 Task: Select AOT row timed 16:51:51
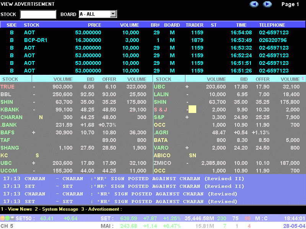153,63
